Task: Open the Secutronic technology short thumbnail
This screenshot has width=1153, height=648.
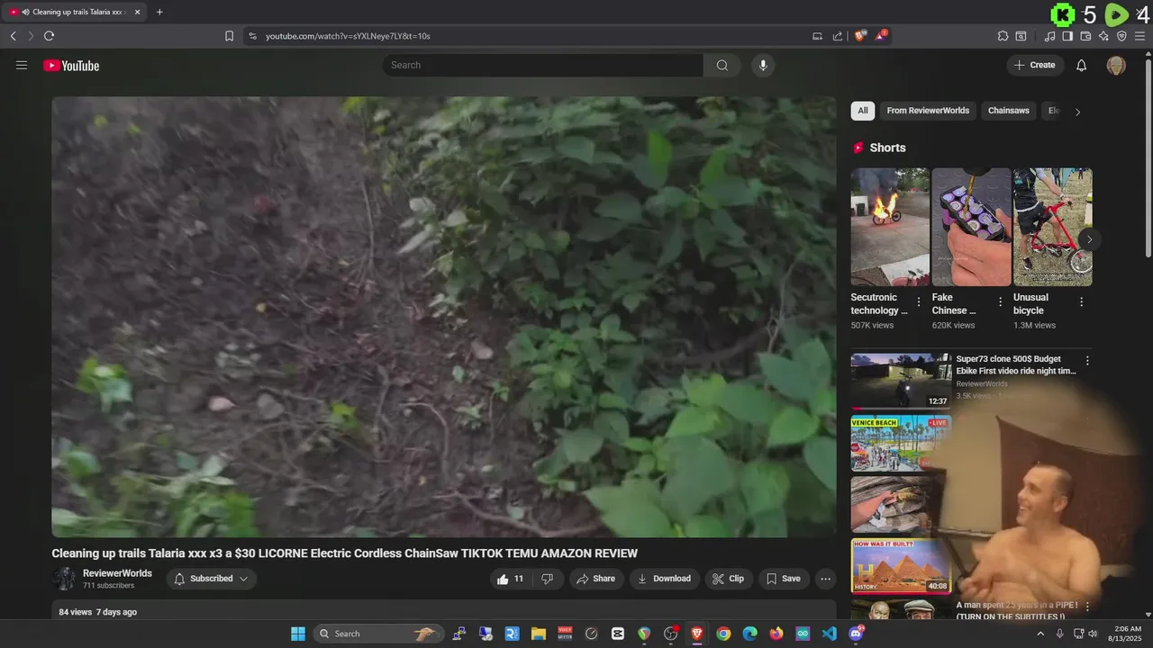Action: [890, 227]
